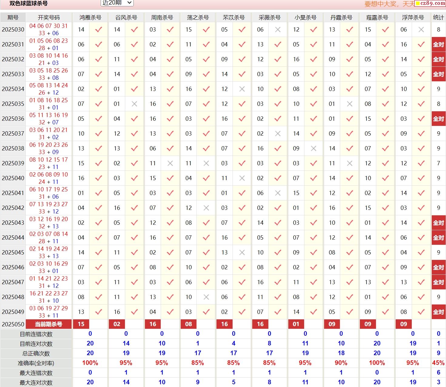Click the X mark for 荡之杀号 in row 2025039
Viewport: 446px width, 387px height.
tap(206, 163)
